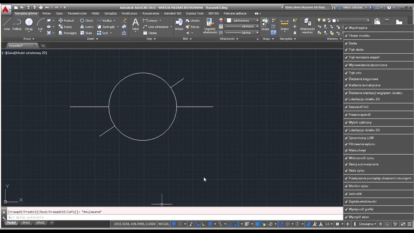Viewport: 414px width, 233px height.
Task: Click the Zmierz measure tool
Action: point(285,24)
